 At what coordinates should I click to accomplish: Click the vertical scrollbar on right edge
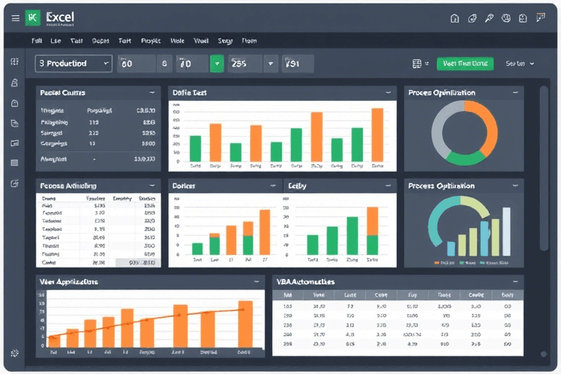point(543,168)
